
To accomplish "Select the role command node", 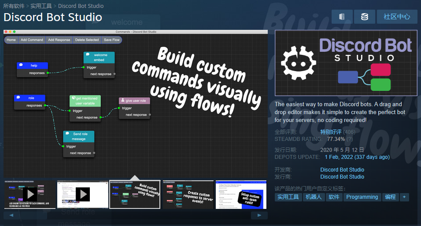I will [x=30, y=102].
